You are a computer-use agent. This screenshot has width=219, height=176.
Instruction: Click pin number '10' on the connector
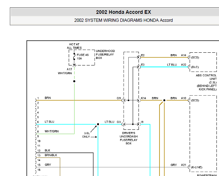click(x=39, y=141)
